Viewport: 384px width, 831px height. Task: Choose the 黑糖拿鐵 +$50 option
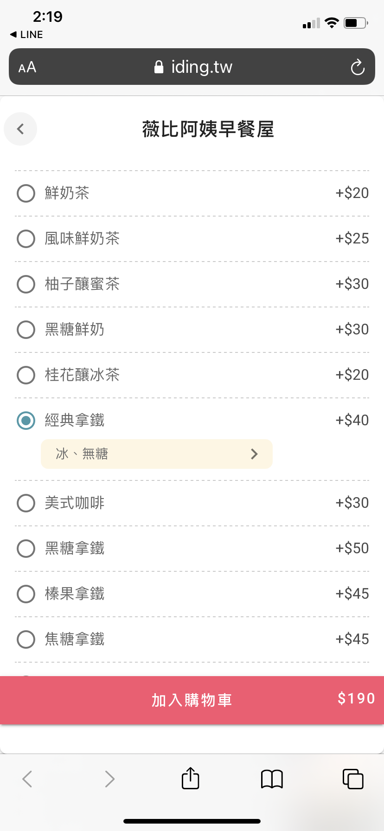(192, 549)
